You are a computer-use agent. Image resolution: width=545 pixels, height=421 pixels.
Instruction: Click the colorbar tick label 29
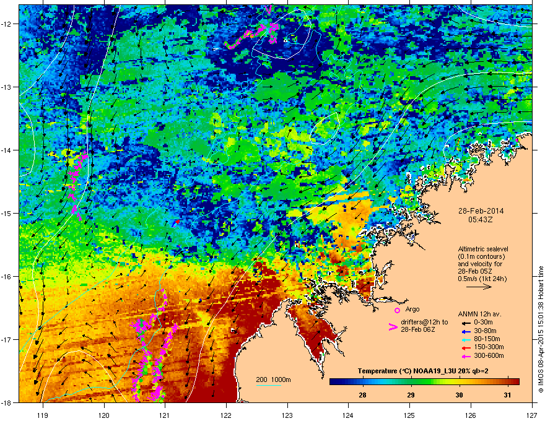(411, 395)
